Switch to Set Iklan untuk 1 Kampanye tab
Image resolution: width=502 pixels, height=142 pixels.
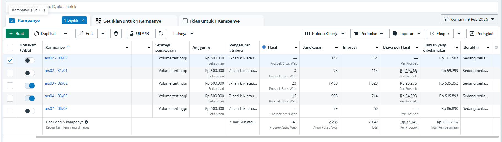pyautogui.click(x=132, y=21)
